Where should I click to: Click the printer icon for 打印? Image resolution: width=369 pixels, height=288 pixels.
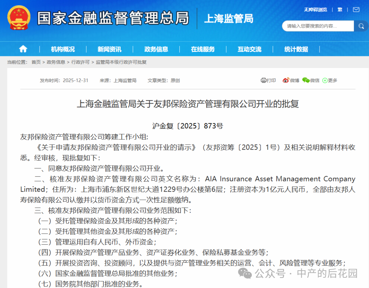263,81
